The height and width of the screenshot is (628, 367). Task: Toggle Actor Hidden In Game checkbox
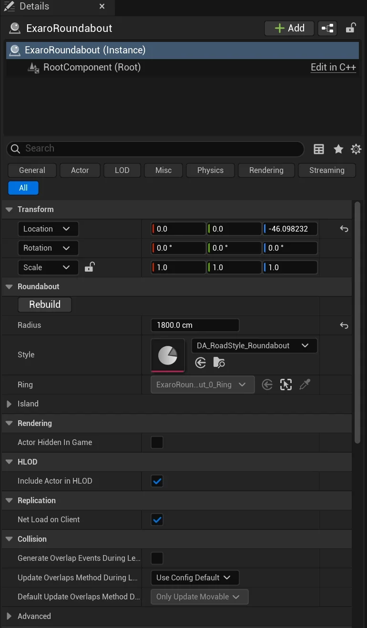coord(157,442)
